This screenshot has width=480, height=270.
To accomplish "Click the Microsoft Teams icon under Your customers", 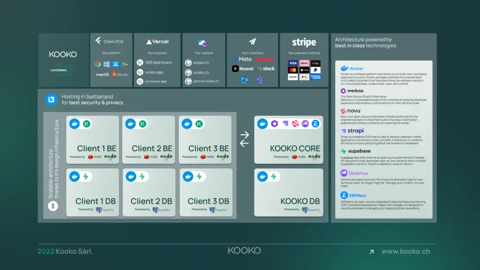I will [260, 80].
